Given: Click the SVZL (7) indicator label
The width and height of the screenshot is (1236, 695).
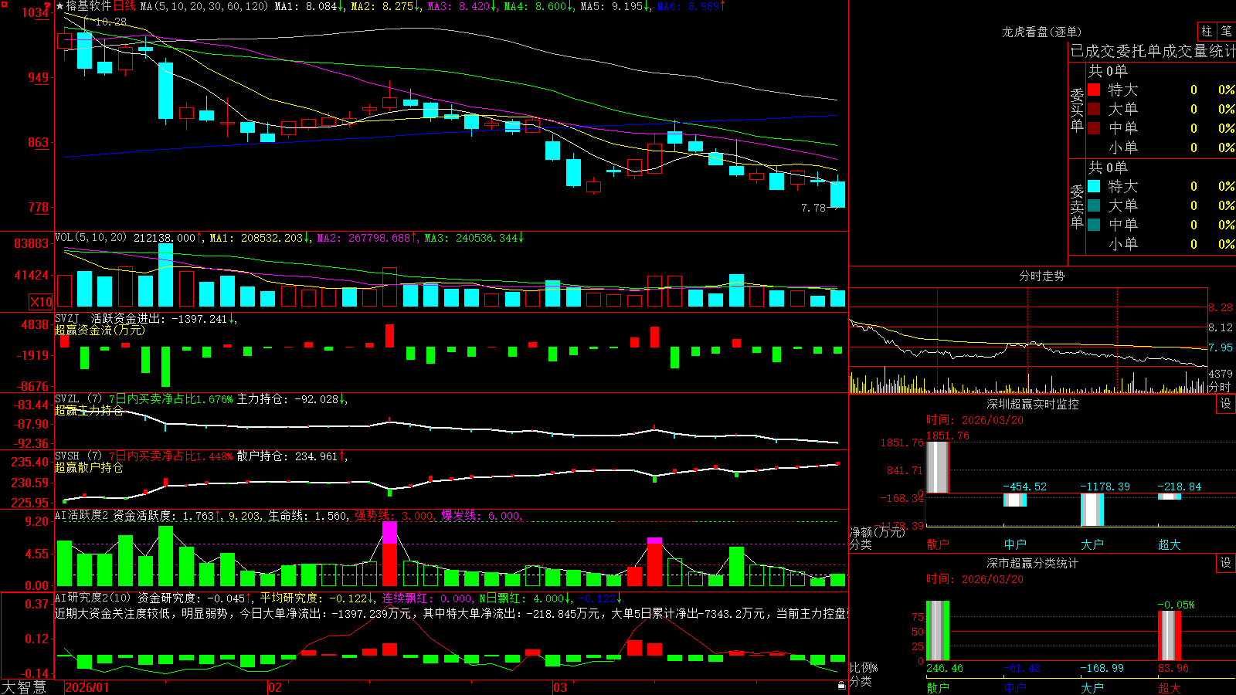Looking at the screenshot, I should (78, 399).
